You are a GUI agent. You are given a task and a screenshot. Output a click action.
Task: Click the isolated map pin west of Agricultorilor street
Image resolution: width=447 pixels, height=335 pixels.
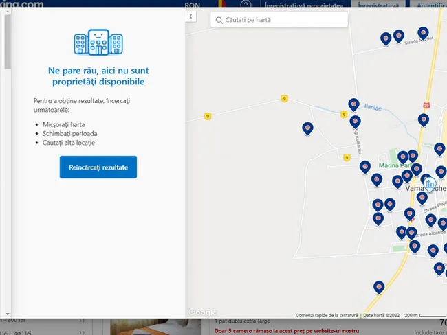pyautogui.click(x=307, y=128)
